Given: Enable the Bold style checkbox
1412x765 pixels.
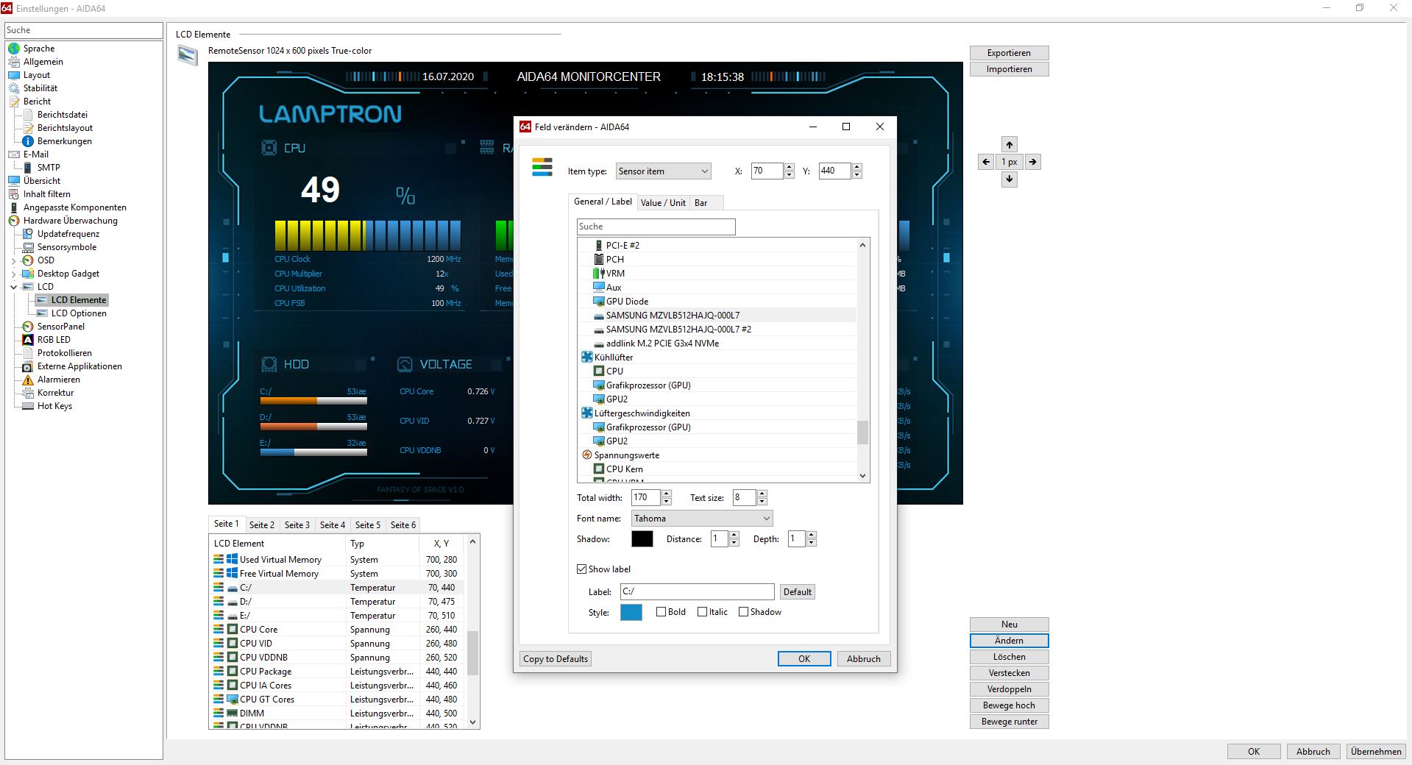Looking at the screenshot, I should pyautogui.click(x=661, y=612).
